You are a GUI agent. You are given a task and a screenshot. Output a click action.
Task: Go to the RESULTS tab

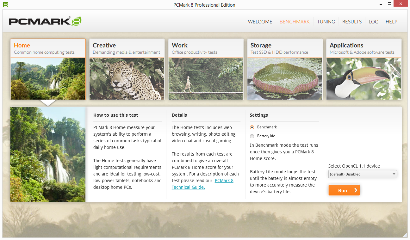click(352, 22)
